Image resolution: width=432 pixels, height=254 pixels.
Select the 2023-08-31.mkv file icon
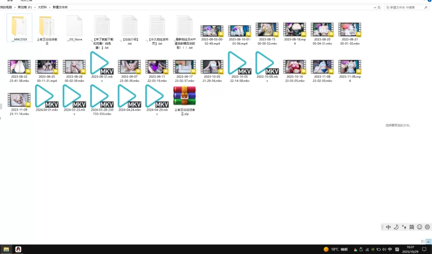(x=102, y=63)
